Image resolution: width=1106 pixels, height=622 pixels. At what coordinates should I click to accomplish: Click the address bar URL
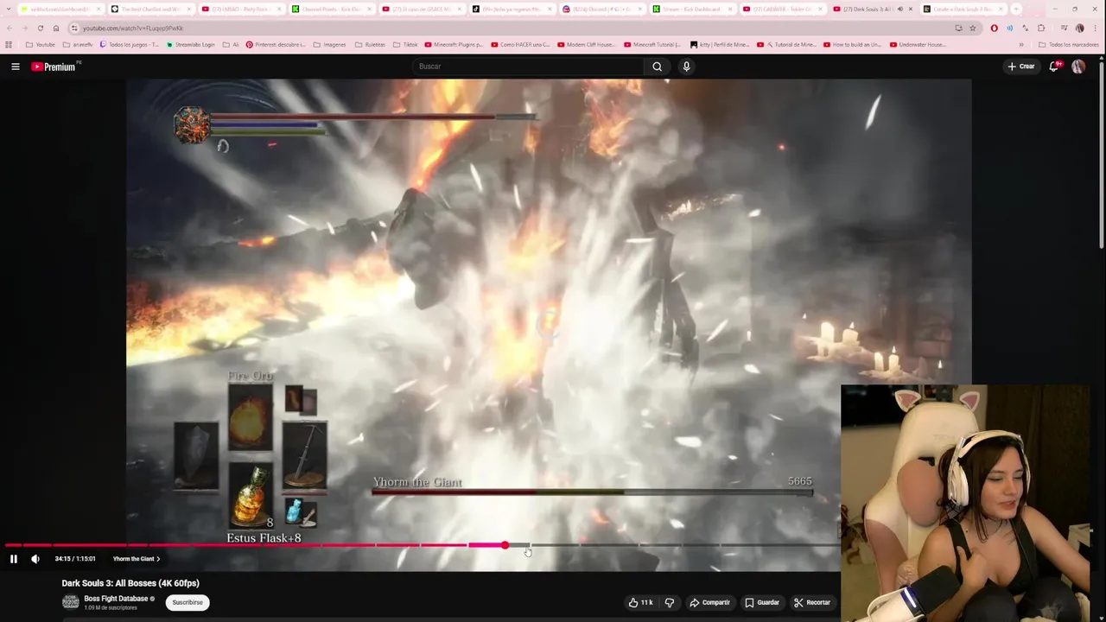[133, 29]
